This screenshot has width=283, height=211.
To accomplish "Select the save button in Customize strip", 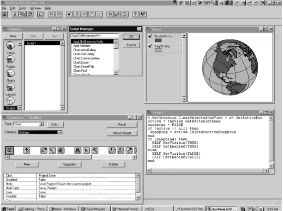I will [x=9, y=151].
